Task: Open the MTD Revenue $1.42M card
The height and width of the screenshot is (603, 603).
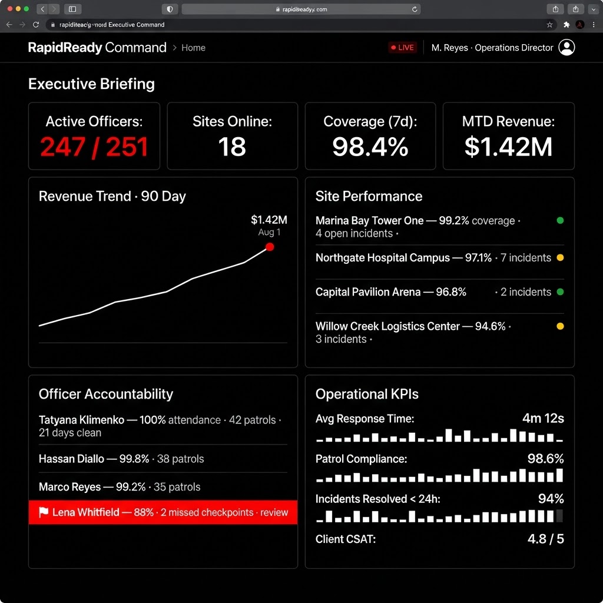Action: tap(508, 136)
